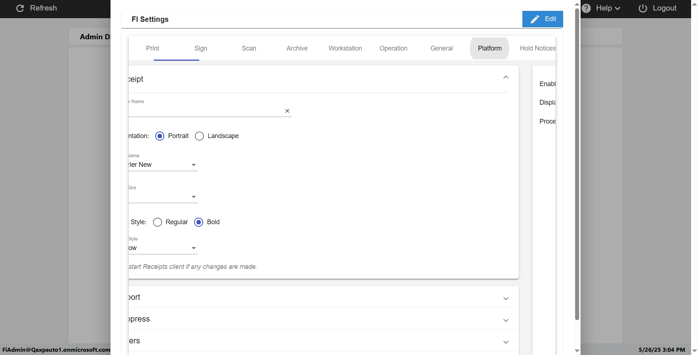Select the Bold font style radio
This screenshot has width=698, height=355.
coord(198,222)
